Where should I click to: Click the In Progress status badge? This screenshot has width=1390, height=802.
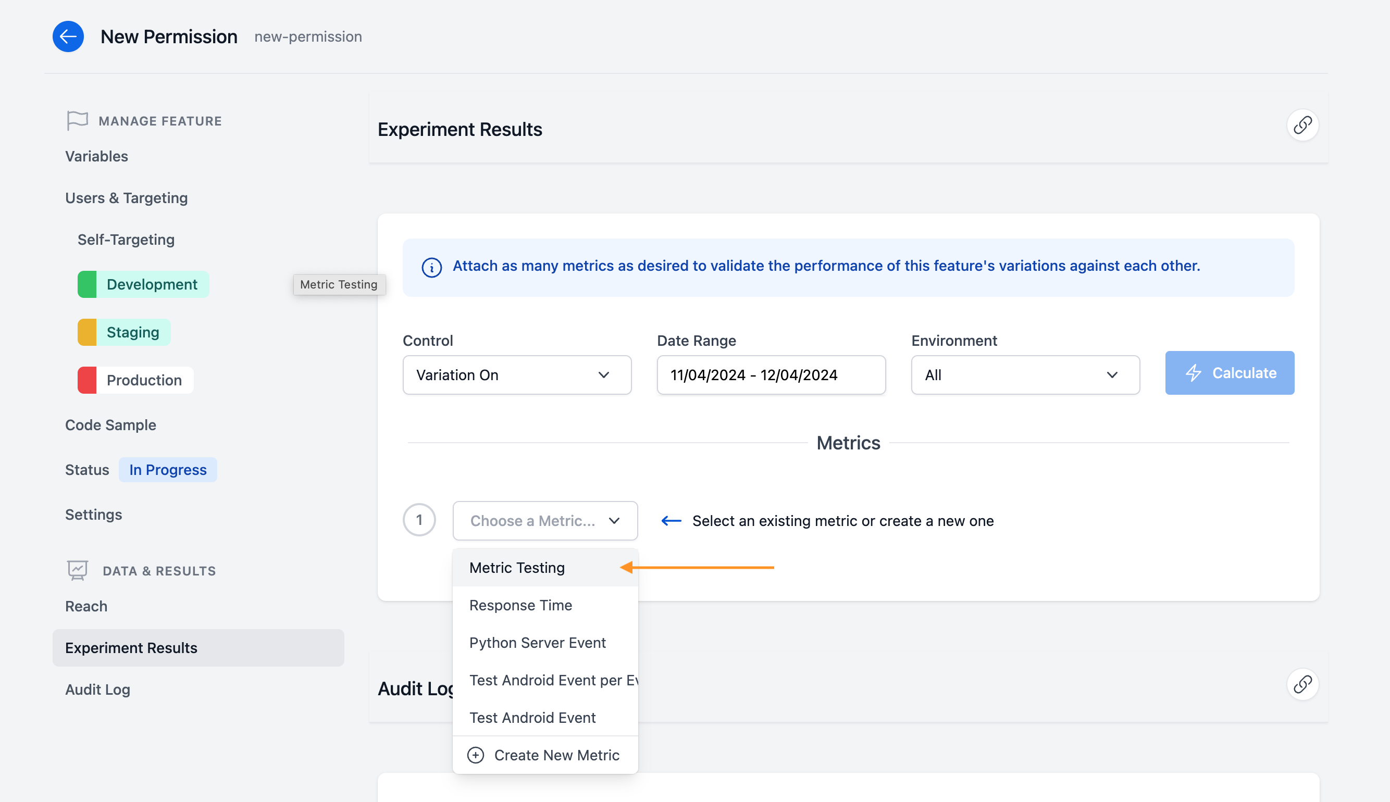tap(167, 470)
